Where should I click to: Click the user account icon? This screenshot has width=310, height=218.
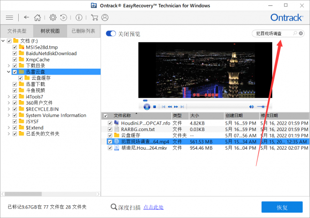click(x=105, y=18)
